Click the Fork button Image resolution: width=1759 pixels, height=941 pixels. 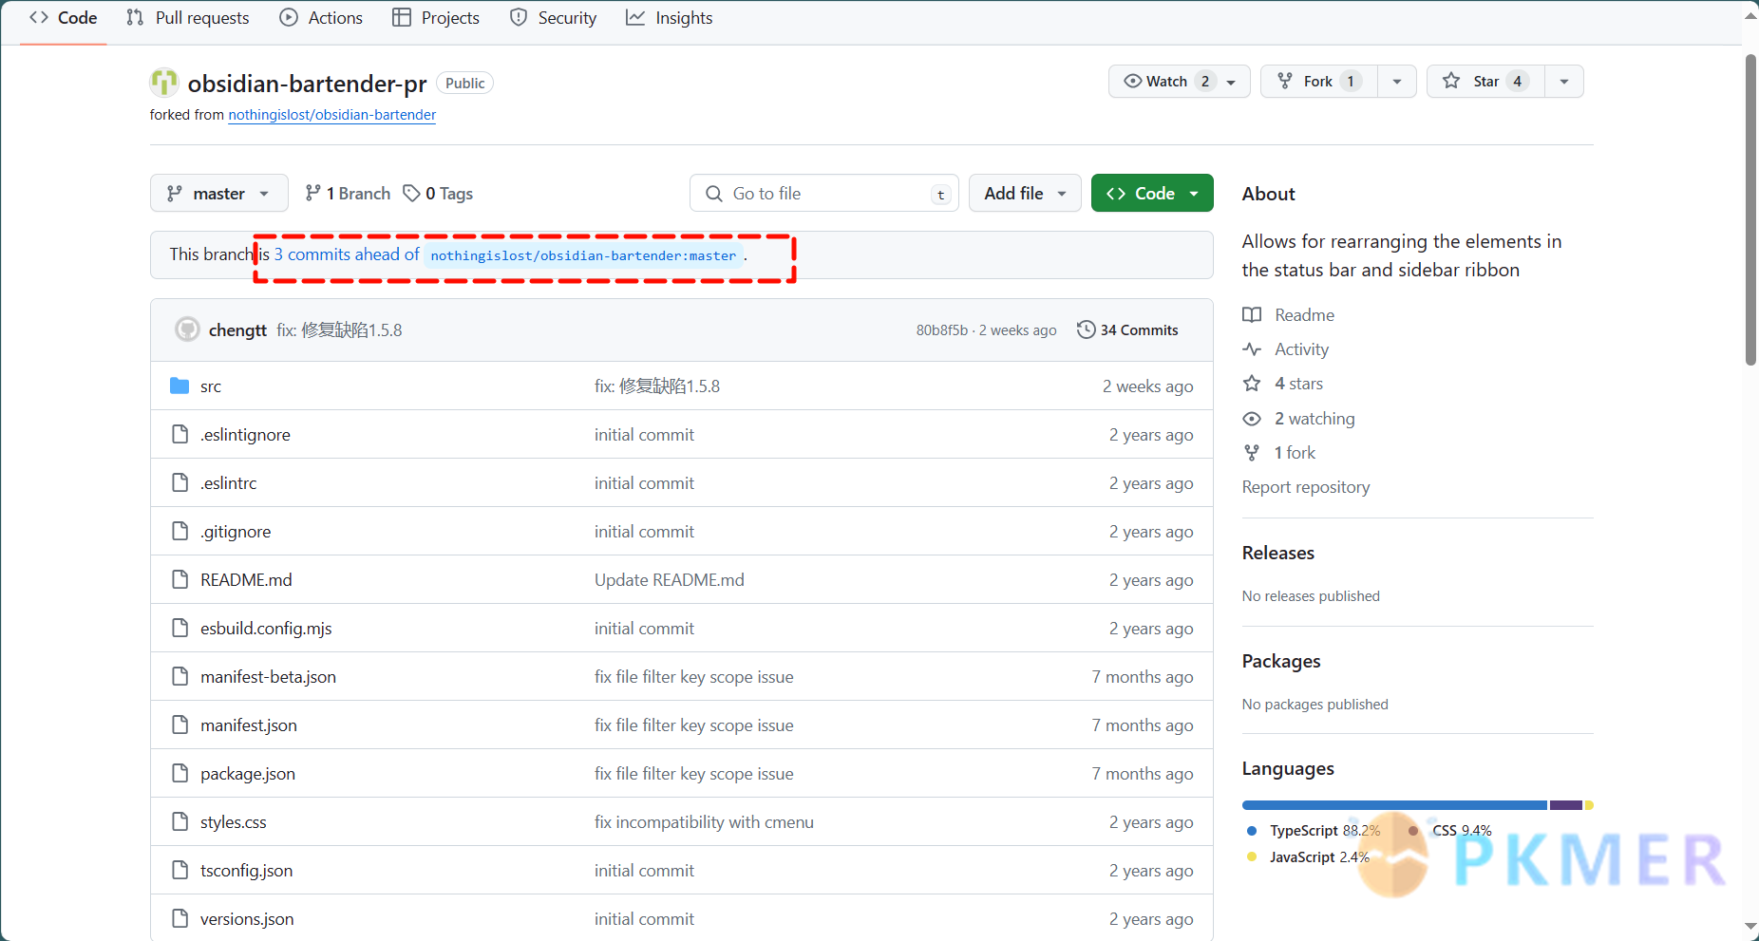(x=1319, y=82)
